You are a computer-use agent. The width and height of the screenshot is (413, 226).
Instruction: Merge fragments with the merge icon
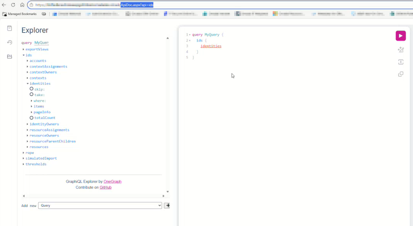tap(401, 62)
